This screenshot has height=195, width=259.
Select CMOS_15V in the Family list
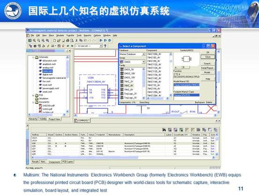[x=128, y=78]
